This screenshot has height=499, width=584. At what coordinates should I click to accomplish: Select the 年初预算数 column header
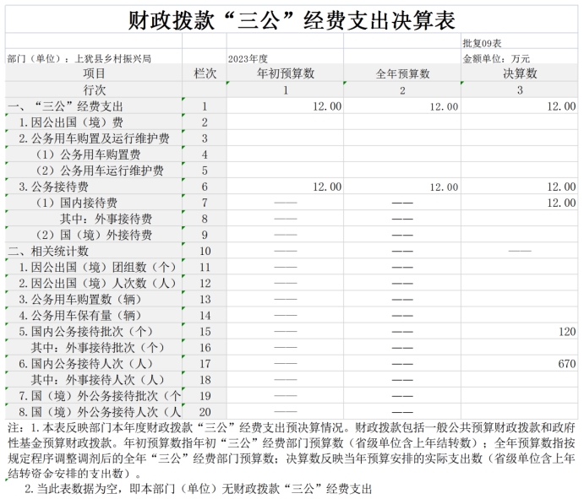[285, 74]
